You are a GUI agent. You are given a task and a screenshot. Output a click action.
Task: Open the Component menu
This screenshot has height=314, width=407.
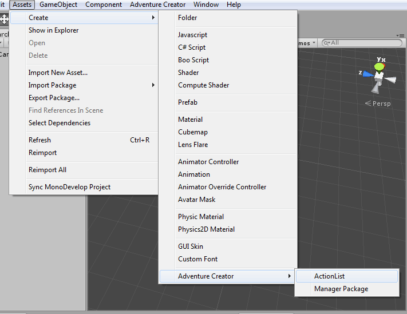coord(104,5)
